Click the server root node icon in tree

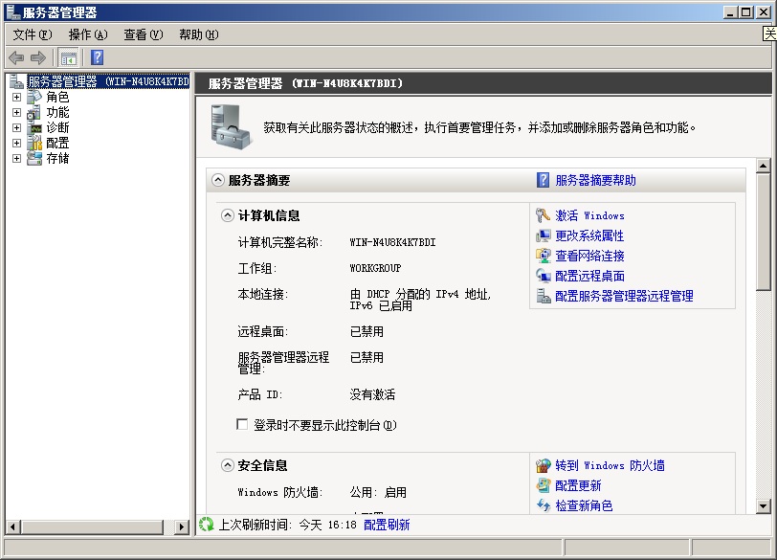16,81
